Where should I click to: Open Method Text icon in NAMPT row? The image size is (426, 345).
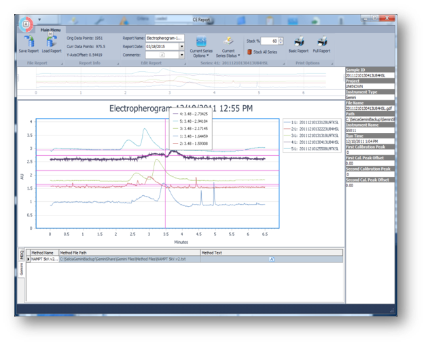[272, 259]
